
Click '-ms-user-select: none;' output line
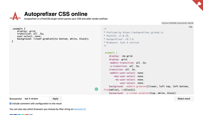point(129,80)
